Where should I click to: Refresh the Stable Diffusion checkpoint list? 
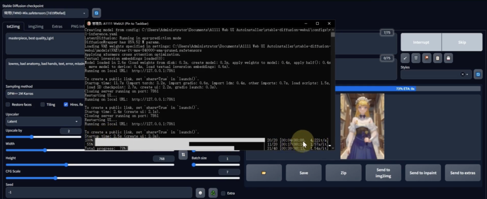pos(96,13)
